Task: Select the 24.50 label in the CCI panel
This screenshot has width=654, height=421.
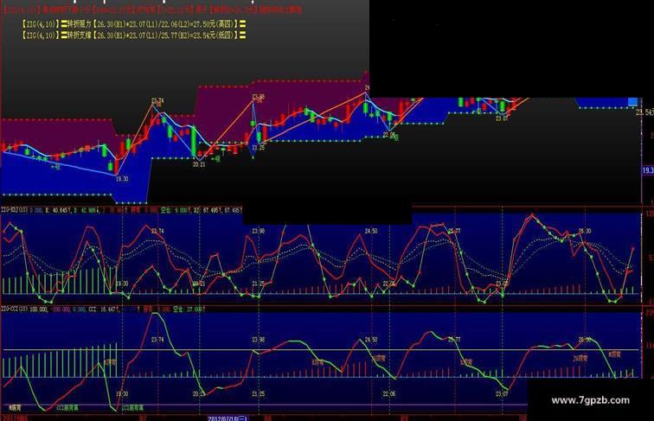Action: 371,340
